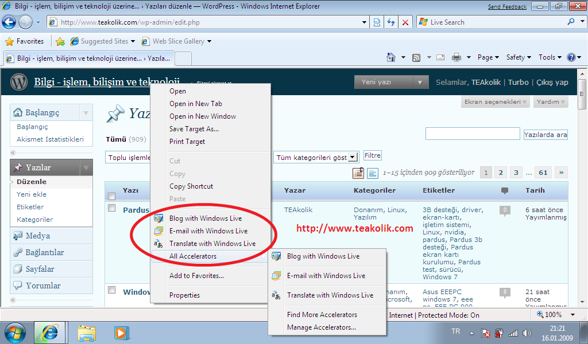
Task: Check the Pardus post row checkbox
Action: (111, 208)
